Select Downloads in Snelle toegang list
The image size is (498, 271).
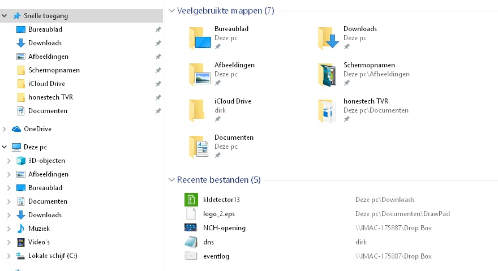click(45, 43)
